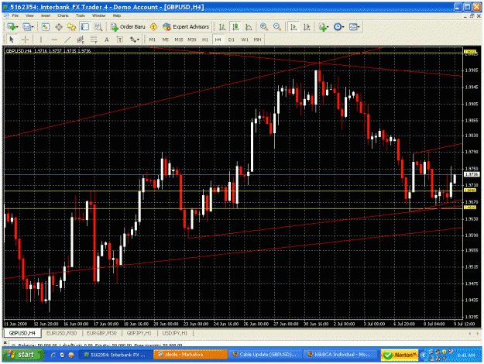
Task: Open the New Chart icon
Action: coord(12,27)
